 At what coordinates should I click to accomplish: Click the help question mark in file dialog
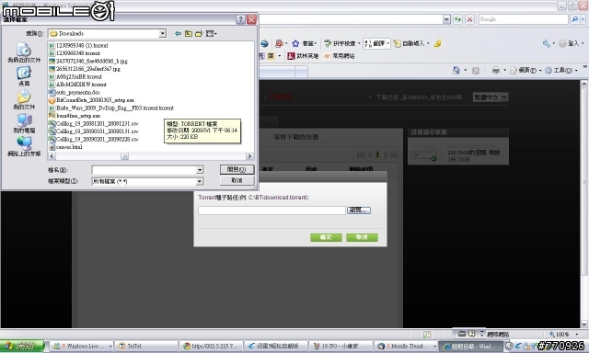pyautogui.click(x=240, y=19)
